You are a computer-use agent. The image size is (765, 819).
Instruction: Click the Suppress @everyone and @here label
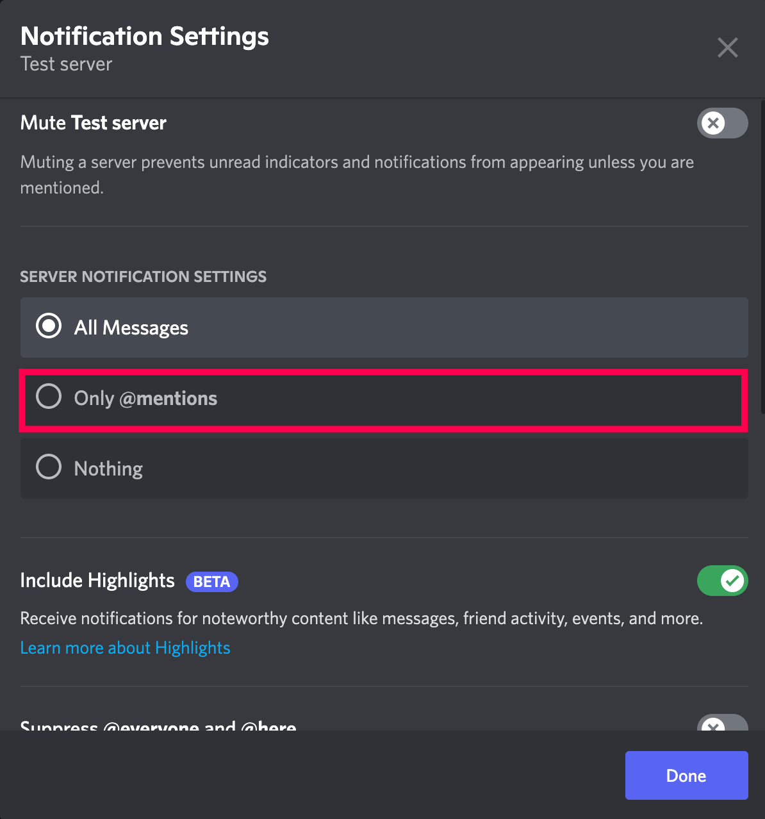(158, 725)
